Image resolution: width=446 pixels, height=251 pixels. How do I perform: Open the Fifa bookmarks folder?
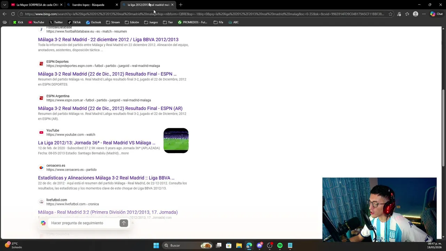(218, 22)
